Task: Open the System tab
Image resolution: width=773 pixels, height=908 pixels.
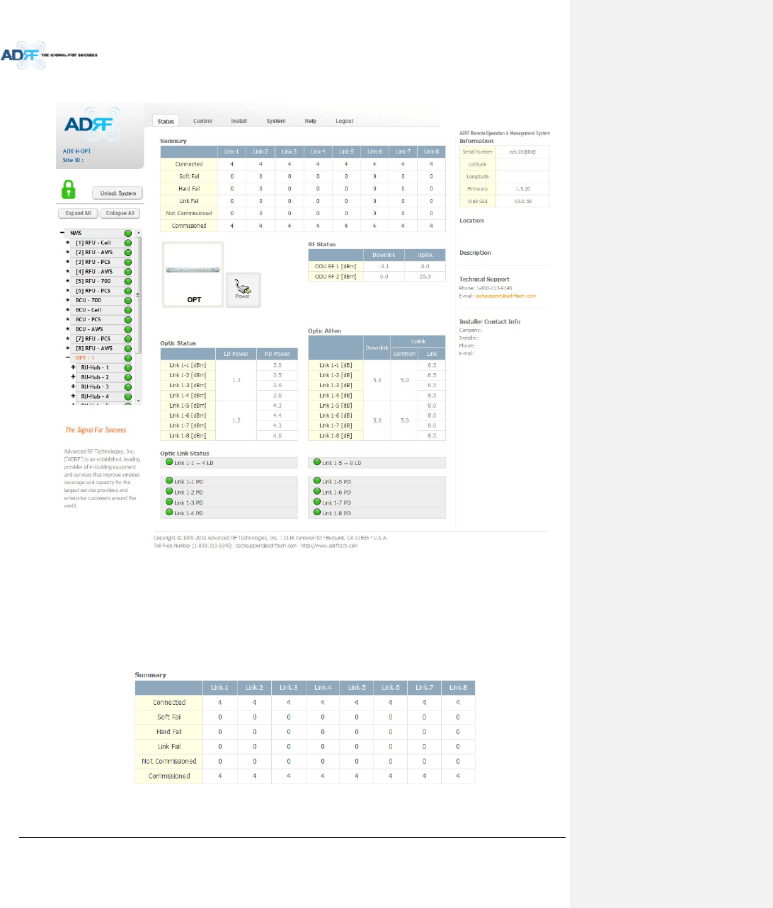Action: (x=276, y=121)
